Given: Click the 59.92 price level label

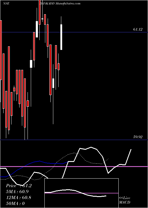Looking at the screenshot, I should 138,137.
